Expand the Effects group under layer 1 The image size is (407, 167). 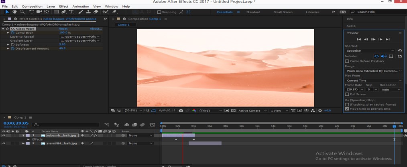click(x=28, y=139)
